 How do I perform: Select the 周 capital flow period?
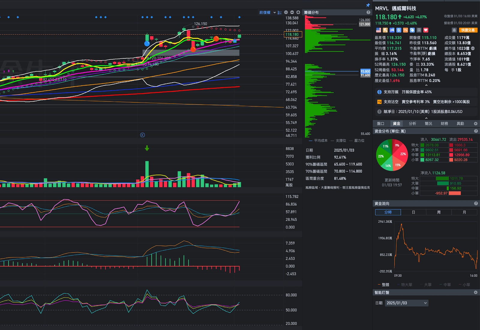click(439, 212)
